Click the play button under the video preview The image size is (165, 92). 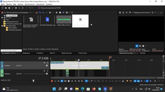point(137,46)
